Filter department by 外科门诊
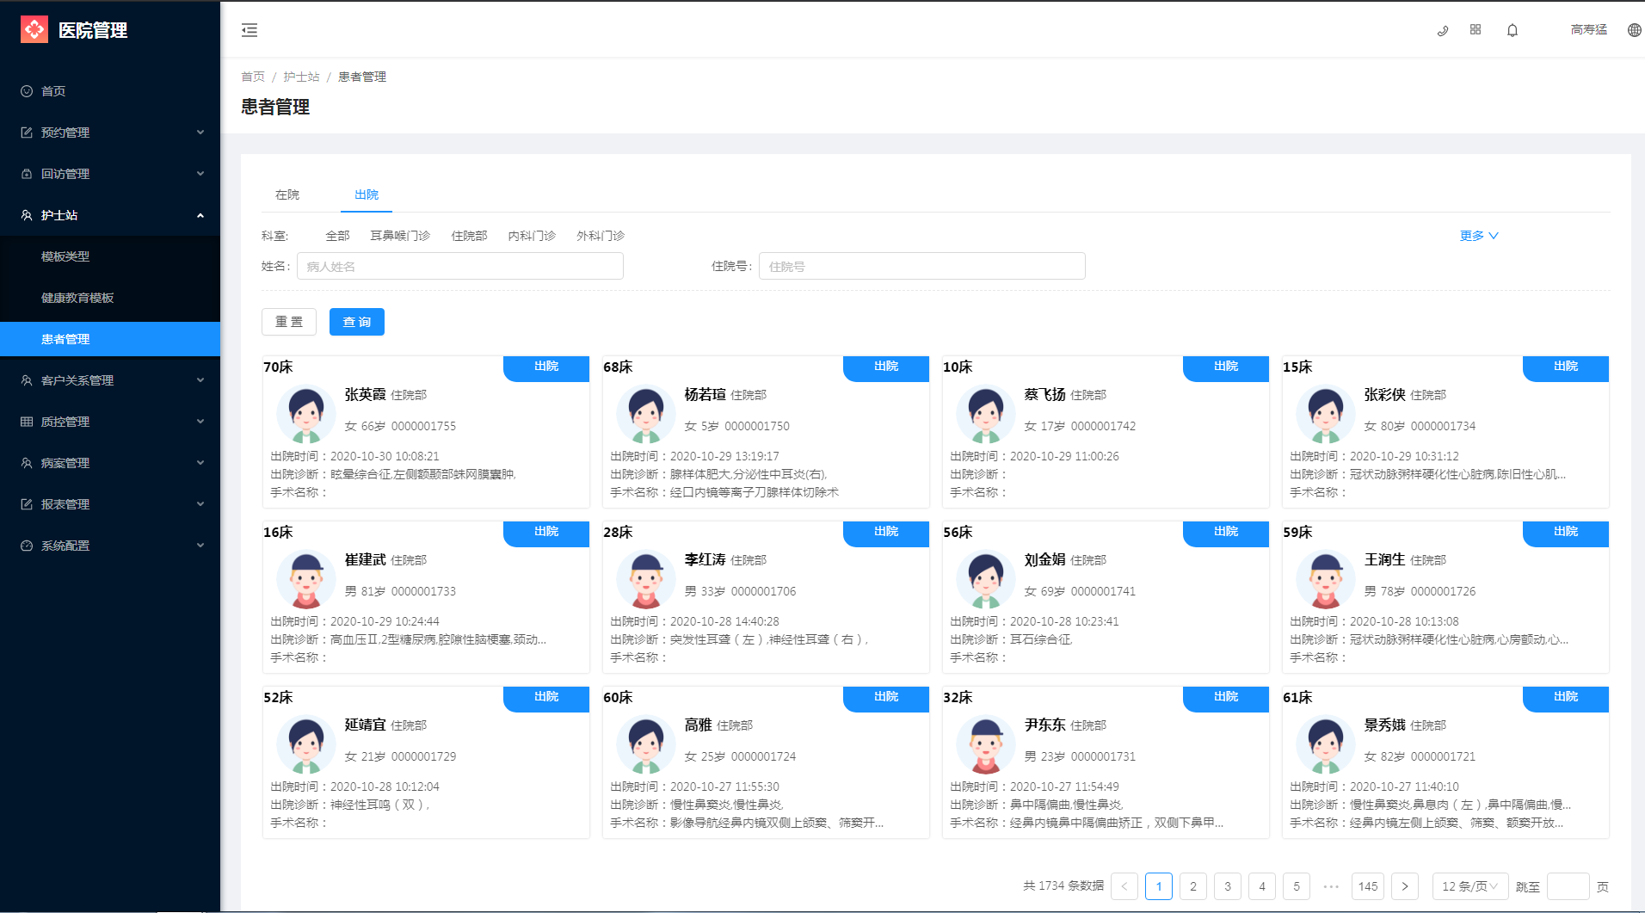Screen dimensions: 1645x913 point(601,236)
